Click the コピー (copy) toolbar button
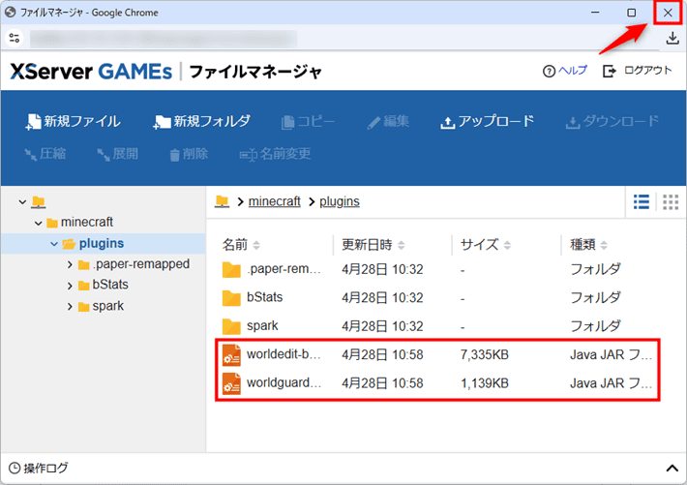Image resolution: width=687 pixels, height=485 pixels. [308, 121]
